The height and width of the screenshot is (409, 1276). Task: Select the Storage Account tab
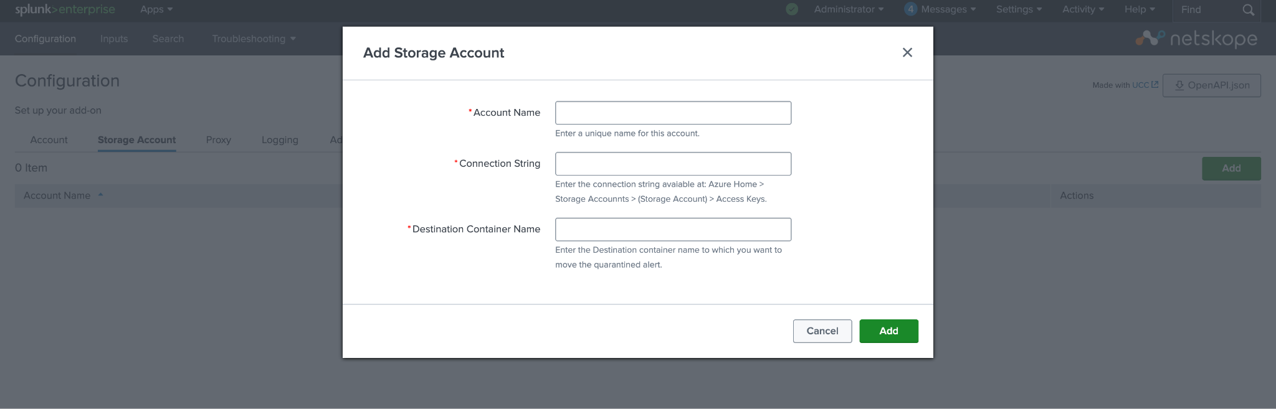click(x=136, y=140)
